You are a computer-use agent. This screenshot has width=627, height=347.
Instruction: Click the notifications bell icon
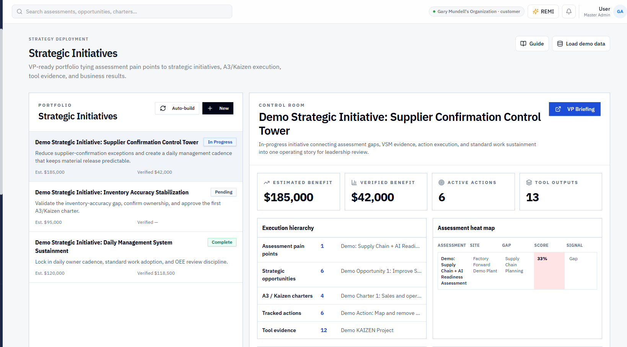(x=568, y=11)
